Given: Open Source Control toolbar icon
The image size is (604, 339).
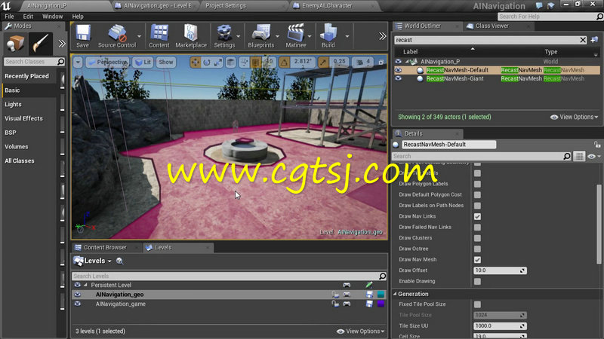Looking at the screenshot, I should click(x=117, y=36).
